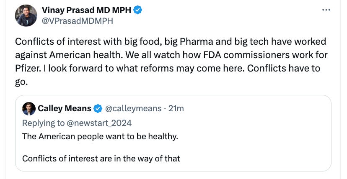Select the line "The American people want to be healthy."
The width and height of the screenshot is (347, 179).
(x=100, y=136)
